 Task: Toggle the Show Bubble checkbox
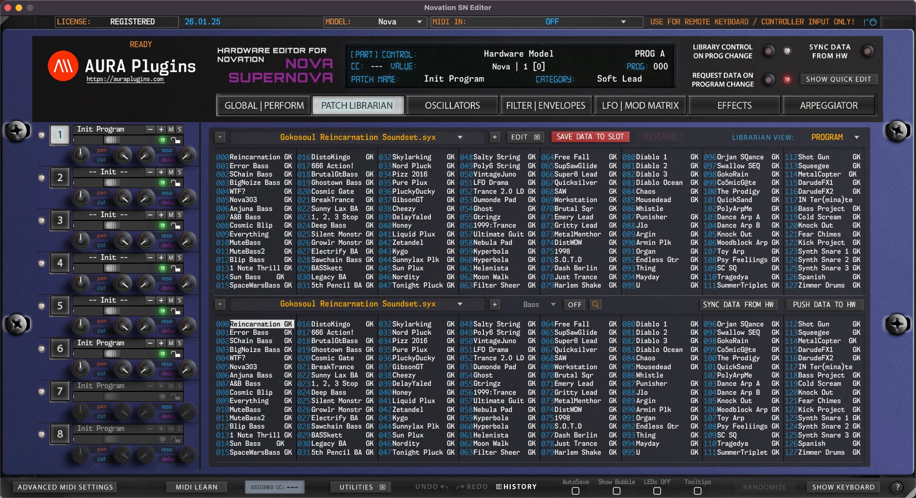[616, 491]
